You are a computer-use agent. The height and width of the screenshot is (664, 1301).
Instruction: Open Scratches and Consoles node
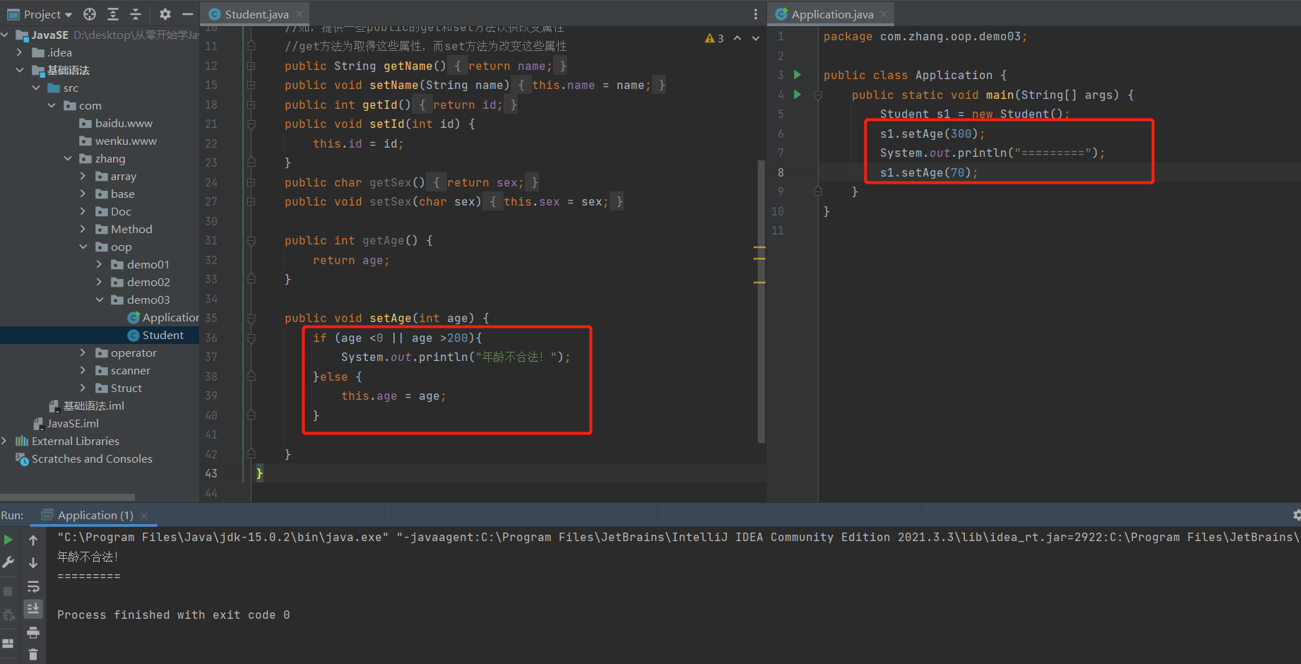pos(92,458)
